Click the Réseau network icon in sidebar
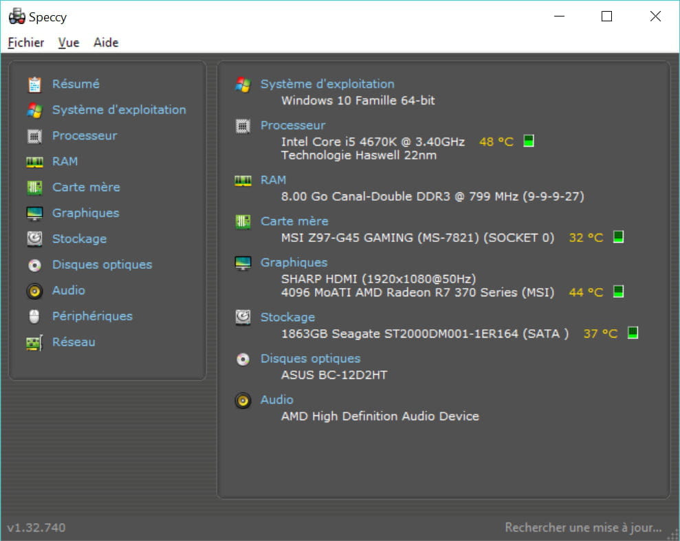This screenshot has height=541, width=680. [x=34, y=342]
